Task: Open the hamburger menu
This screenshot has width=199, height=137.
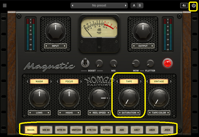Action: [x=5, y=5]
